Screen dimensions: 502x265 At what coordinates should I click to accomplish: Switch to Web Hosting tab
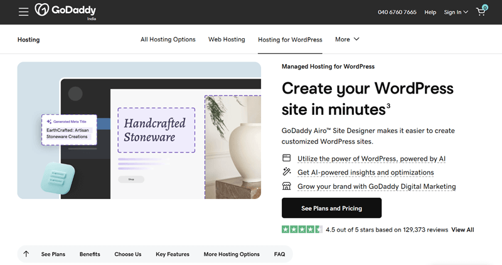[227, 40]
